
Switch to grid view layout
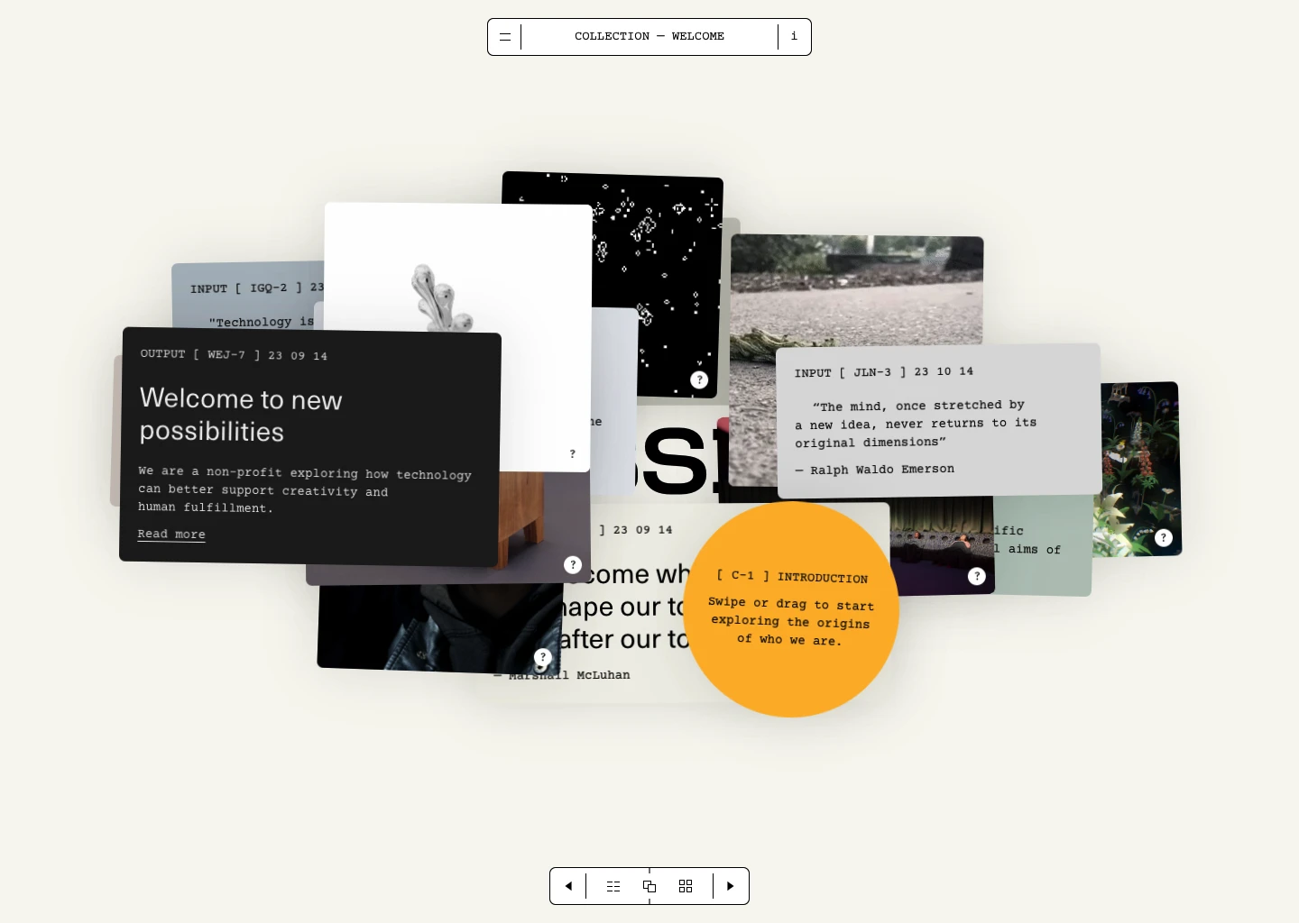pos(686,886)
